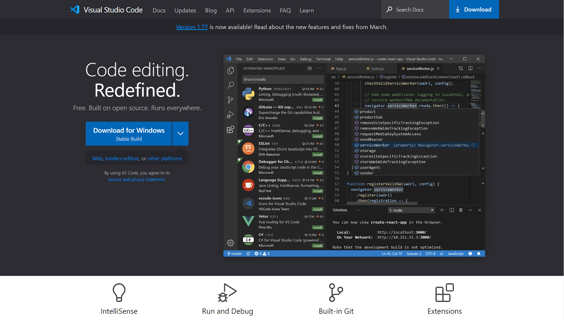Click Install for the C/C++ extension
564x320 pixels.
318,136
